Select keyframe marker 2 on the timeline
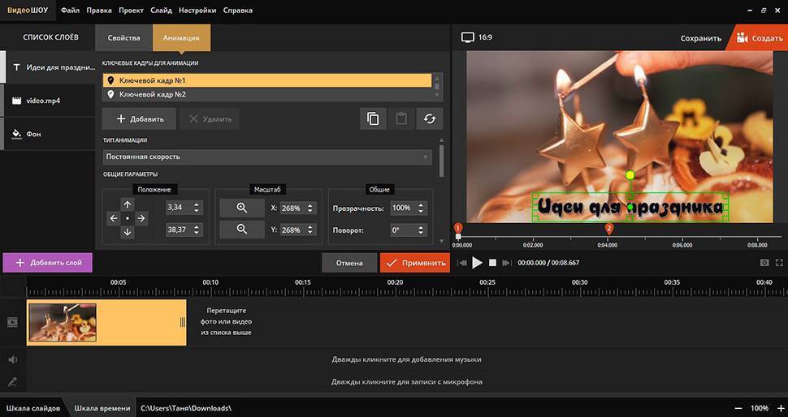This screenshot has width=788, height=417. coord(609,230)
